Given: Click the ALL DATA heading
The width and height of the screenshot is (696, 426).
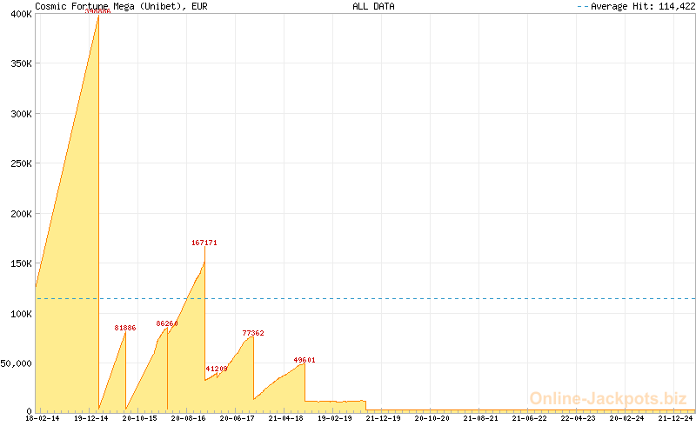Looking at the screenshot, I should [x=373, y=6].
